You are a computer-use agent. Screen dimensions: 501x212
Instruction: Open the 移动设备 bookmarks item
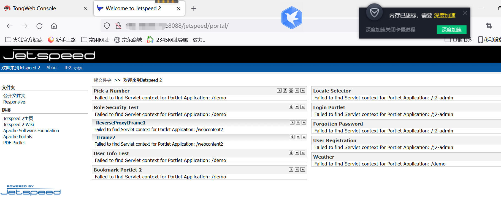coord(489,40)
